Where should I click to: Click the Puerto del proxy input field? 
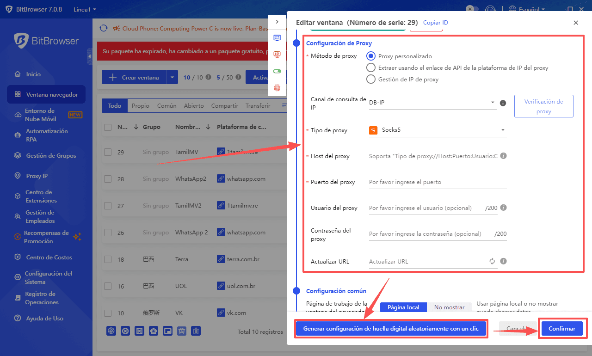[437, 182]
